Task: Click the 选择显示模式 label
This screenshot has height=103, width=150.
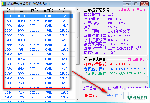Action: tap(95, 69)
